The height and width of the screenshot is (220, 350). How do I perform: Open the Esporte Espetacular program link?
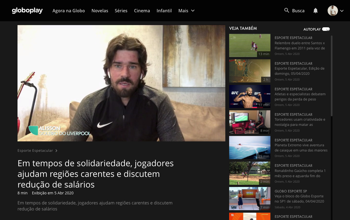(35, 150)
